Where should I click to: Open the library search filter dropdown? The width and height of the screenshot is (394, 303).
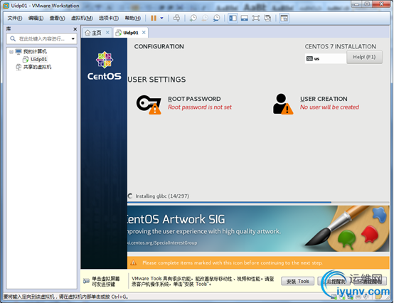click(x=73, y=38)
